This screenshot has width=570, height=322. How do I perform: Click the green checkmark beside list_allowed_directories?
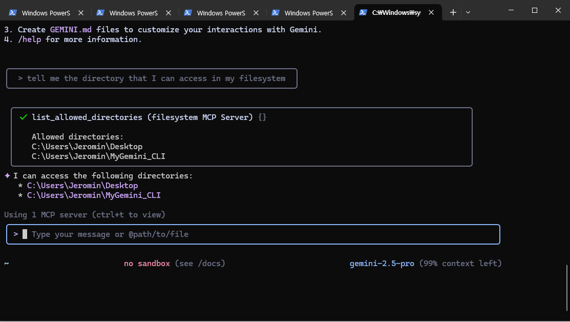tap(24, 117)
